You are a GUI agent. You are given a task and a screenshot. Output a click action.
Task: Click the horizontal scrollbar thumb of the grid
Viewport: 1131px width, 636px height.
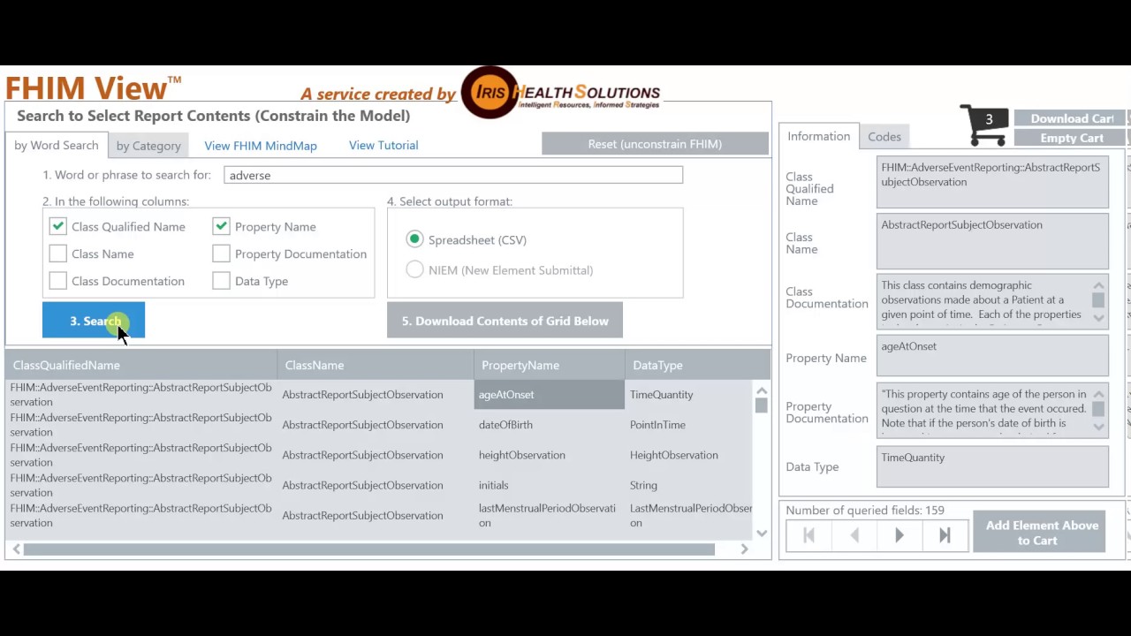pyautogui.click(x=369, y=549)
